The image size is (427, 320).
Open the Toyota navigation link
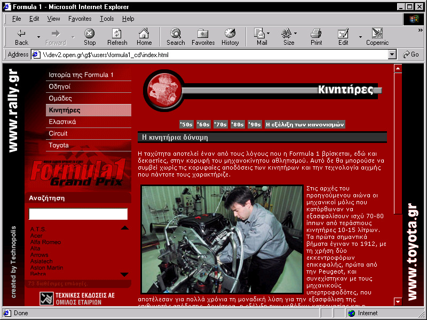point(89,145)
